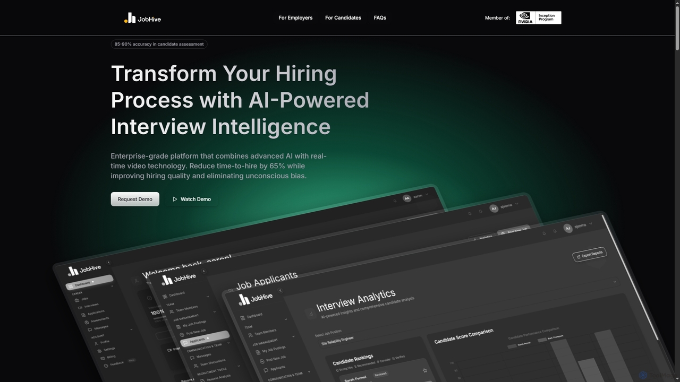Click the Interviews camera icon in the sidebar
This screenshot has height=382, width=680.
coord(80,307)
